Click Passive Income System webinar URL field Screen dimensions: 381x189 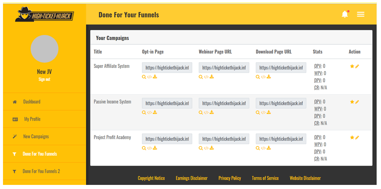[224, 103]
